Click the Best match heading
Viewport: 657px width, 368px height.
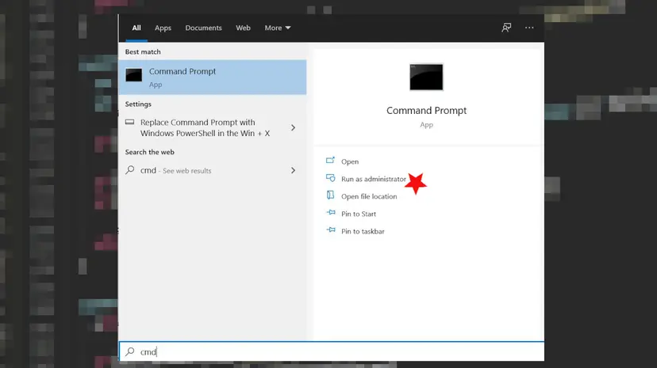143,51
